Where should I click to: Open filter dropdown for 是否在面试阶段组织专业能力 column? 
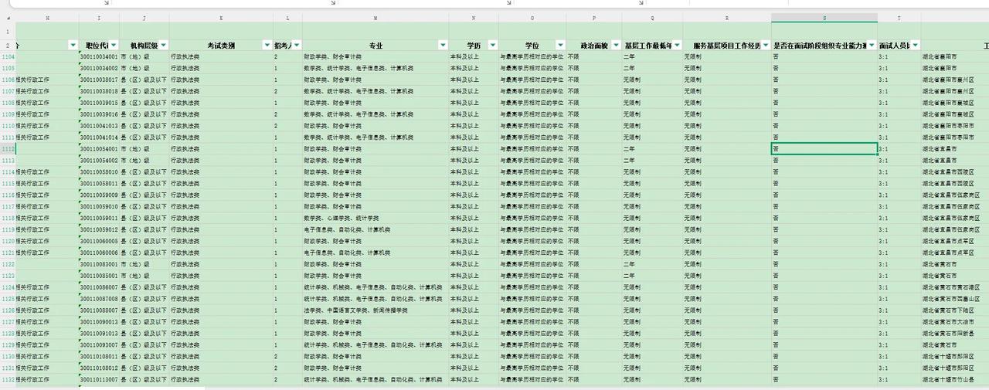[x=872, y=46]
